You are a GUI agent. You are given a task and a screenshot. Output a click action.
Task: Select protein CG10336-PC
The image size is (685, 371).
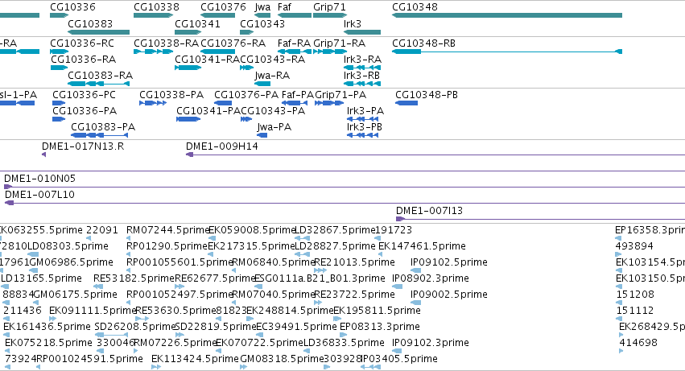85,95
